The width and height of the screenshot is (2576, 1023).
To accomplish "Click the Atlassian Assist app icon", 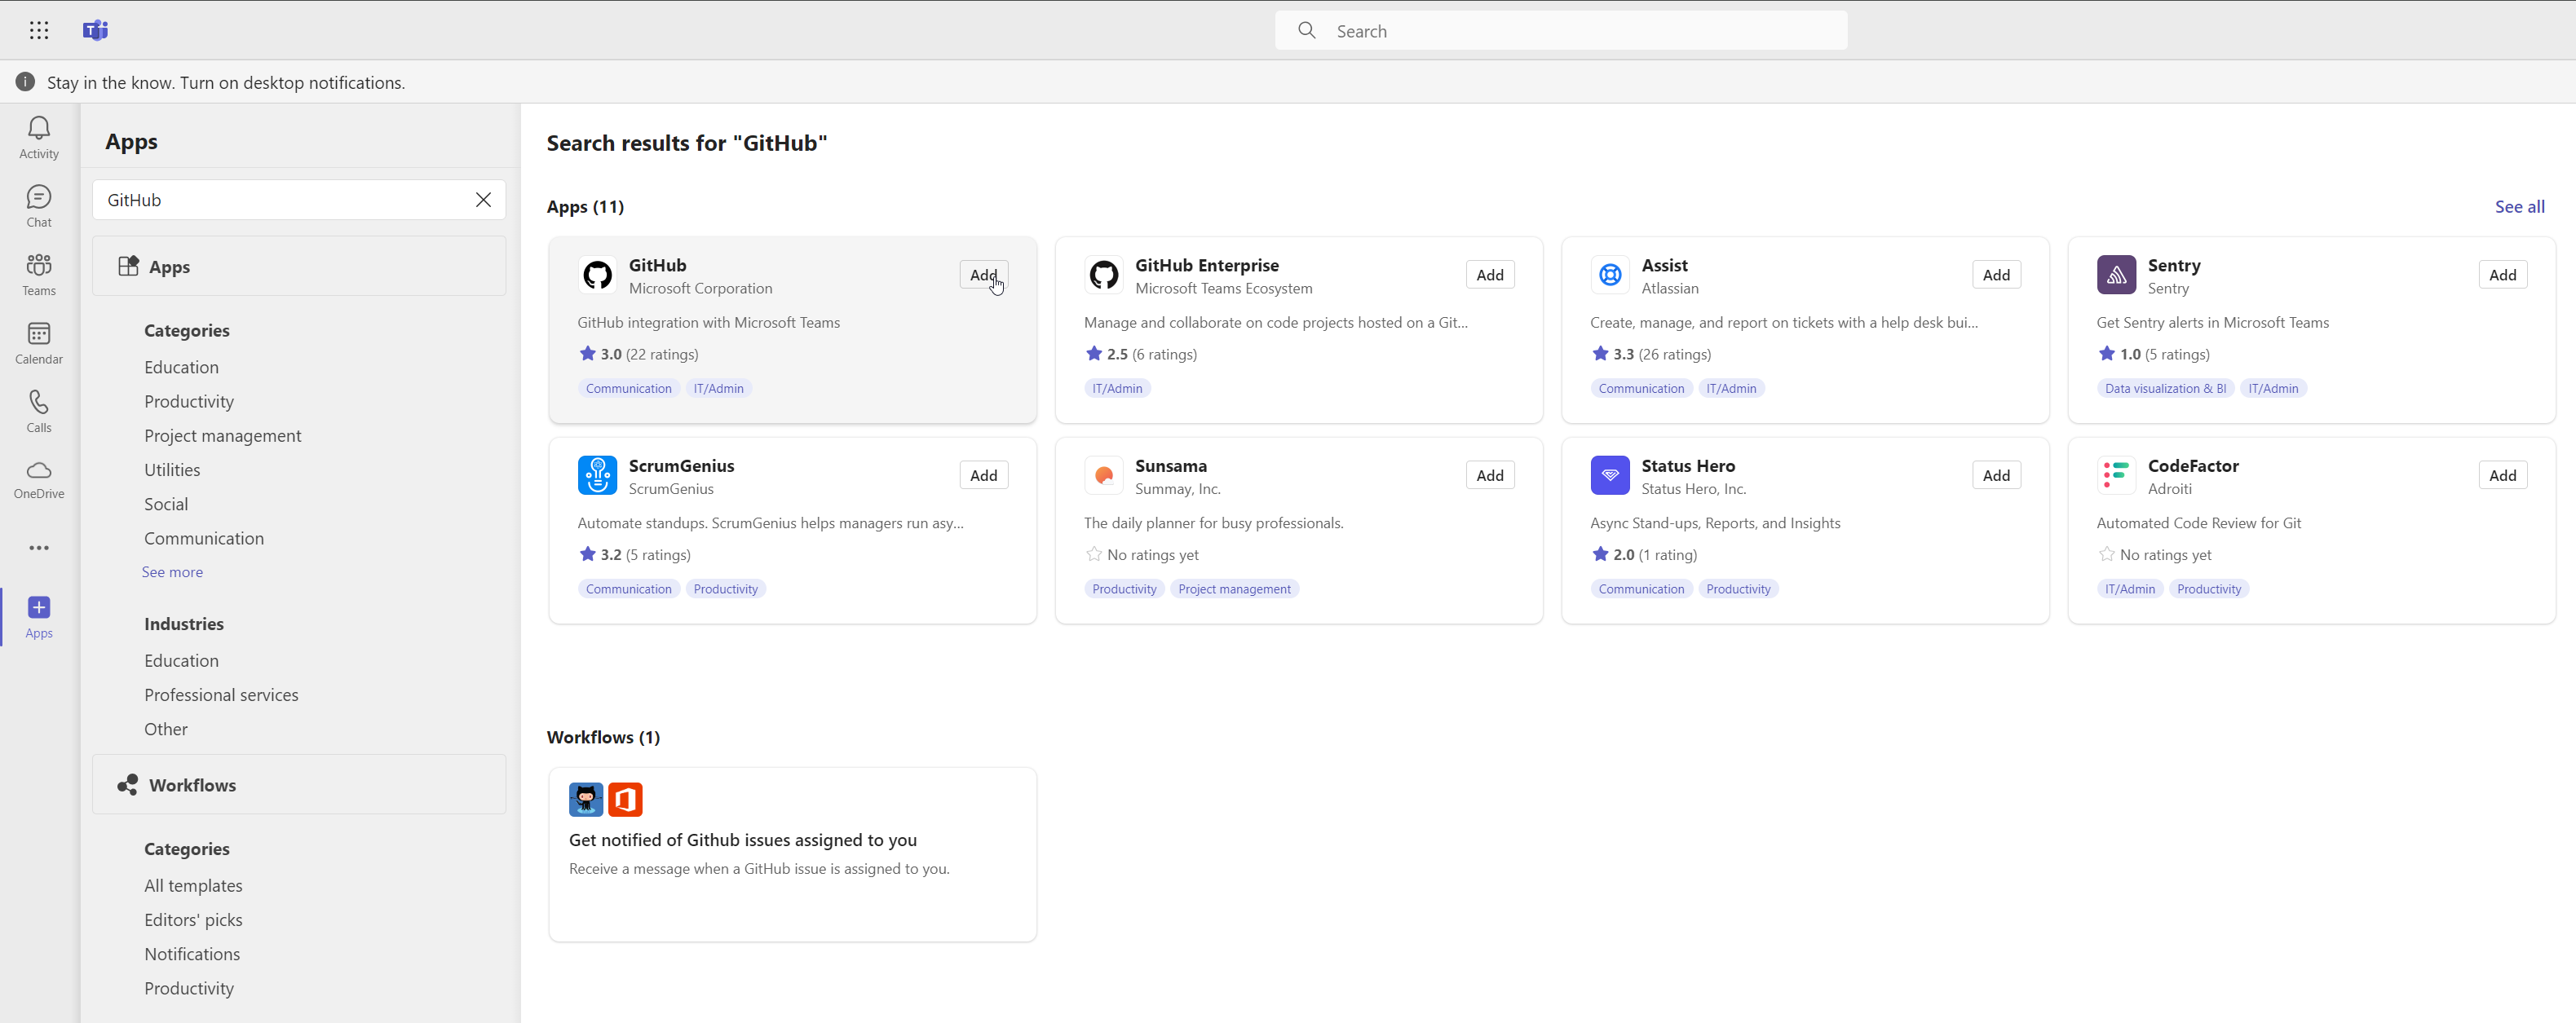I will 1611,276.
